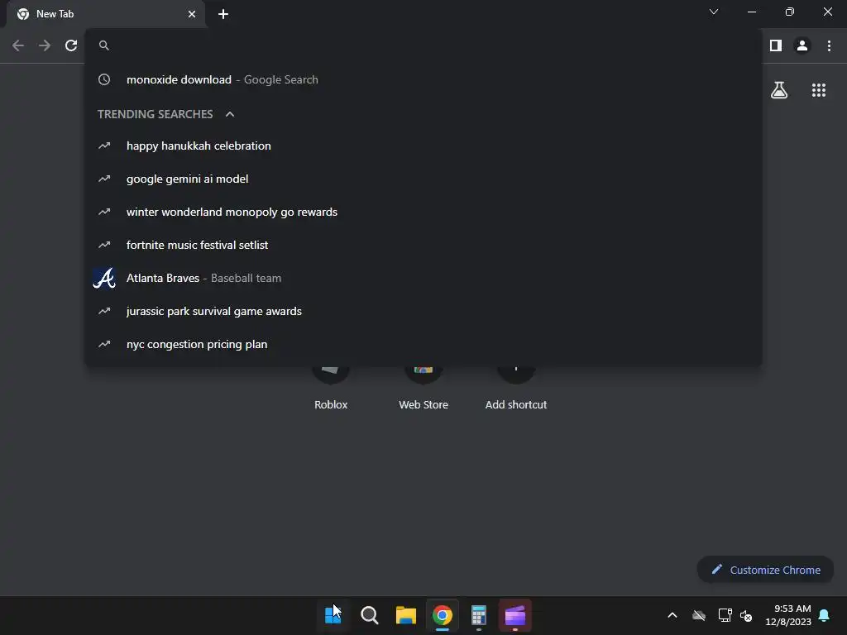Image resolution: width=847 pixels, height=635 pixels.
Task: Click the OneDrive cloud tray icon
Action: pyautogui.click(x=699, y=615)
